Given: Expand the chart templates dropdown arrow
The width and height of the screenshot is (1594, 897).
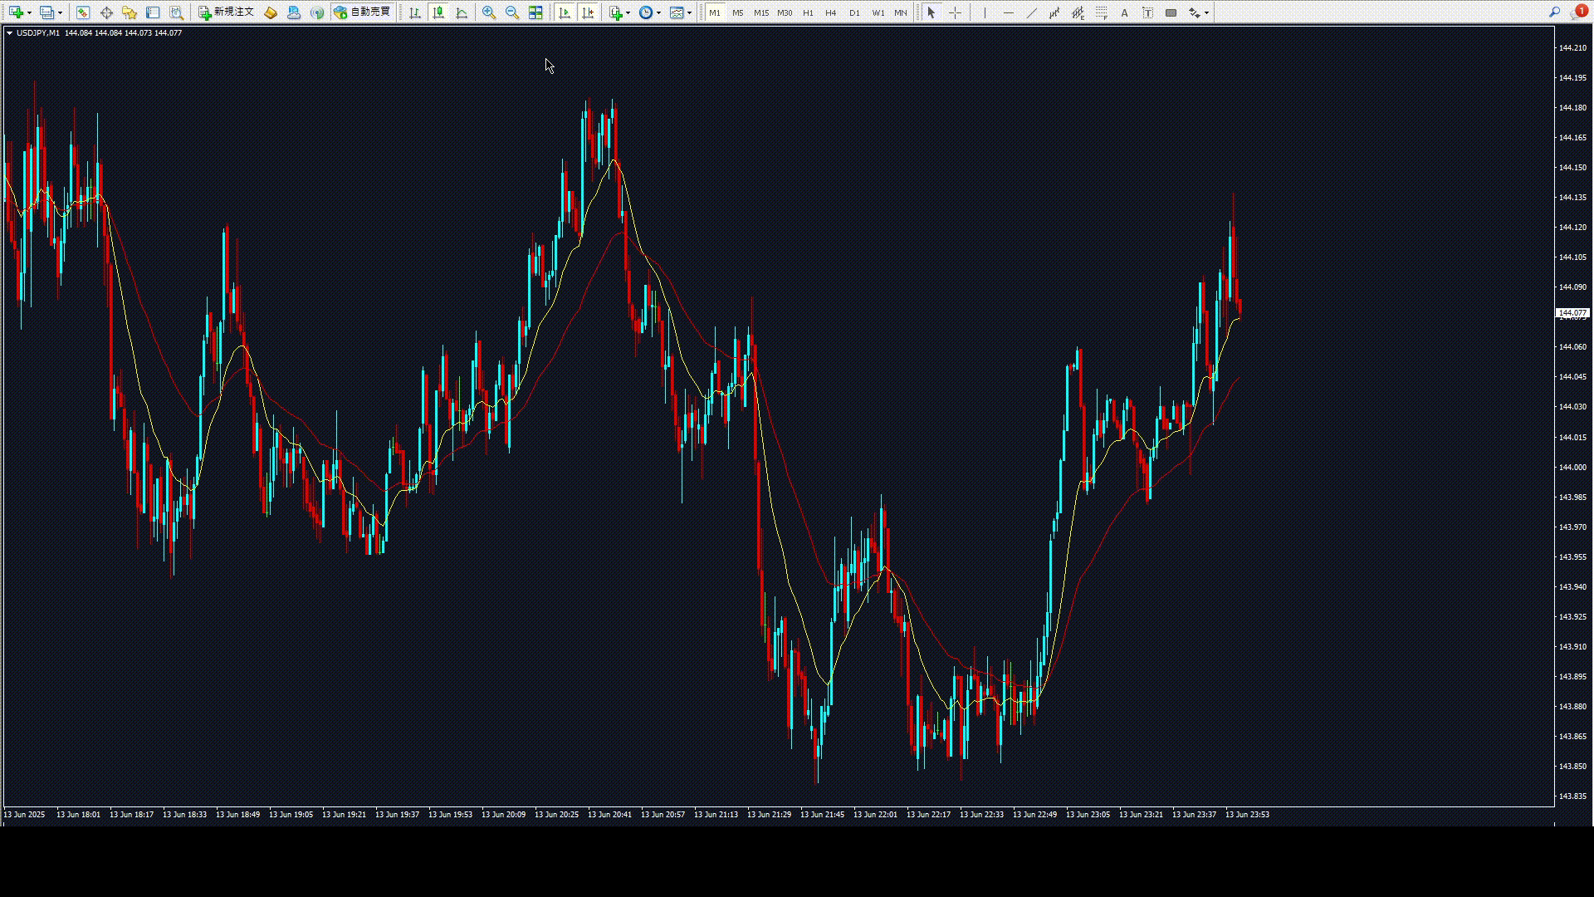Looking at the screenshot, I should (689, 12).
